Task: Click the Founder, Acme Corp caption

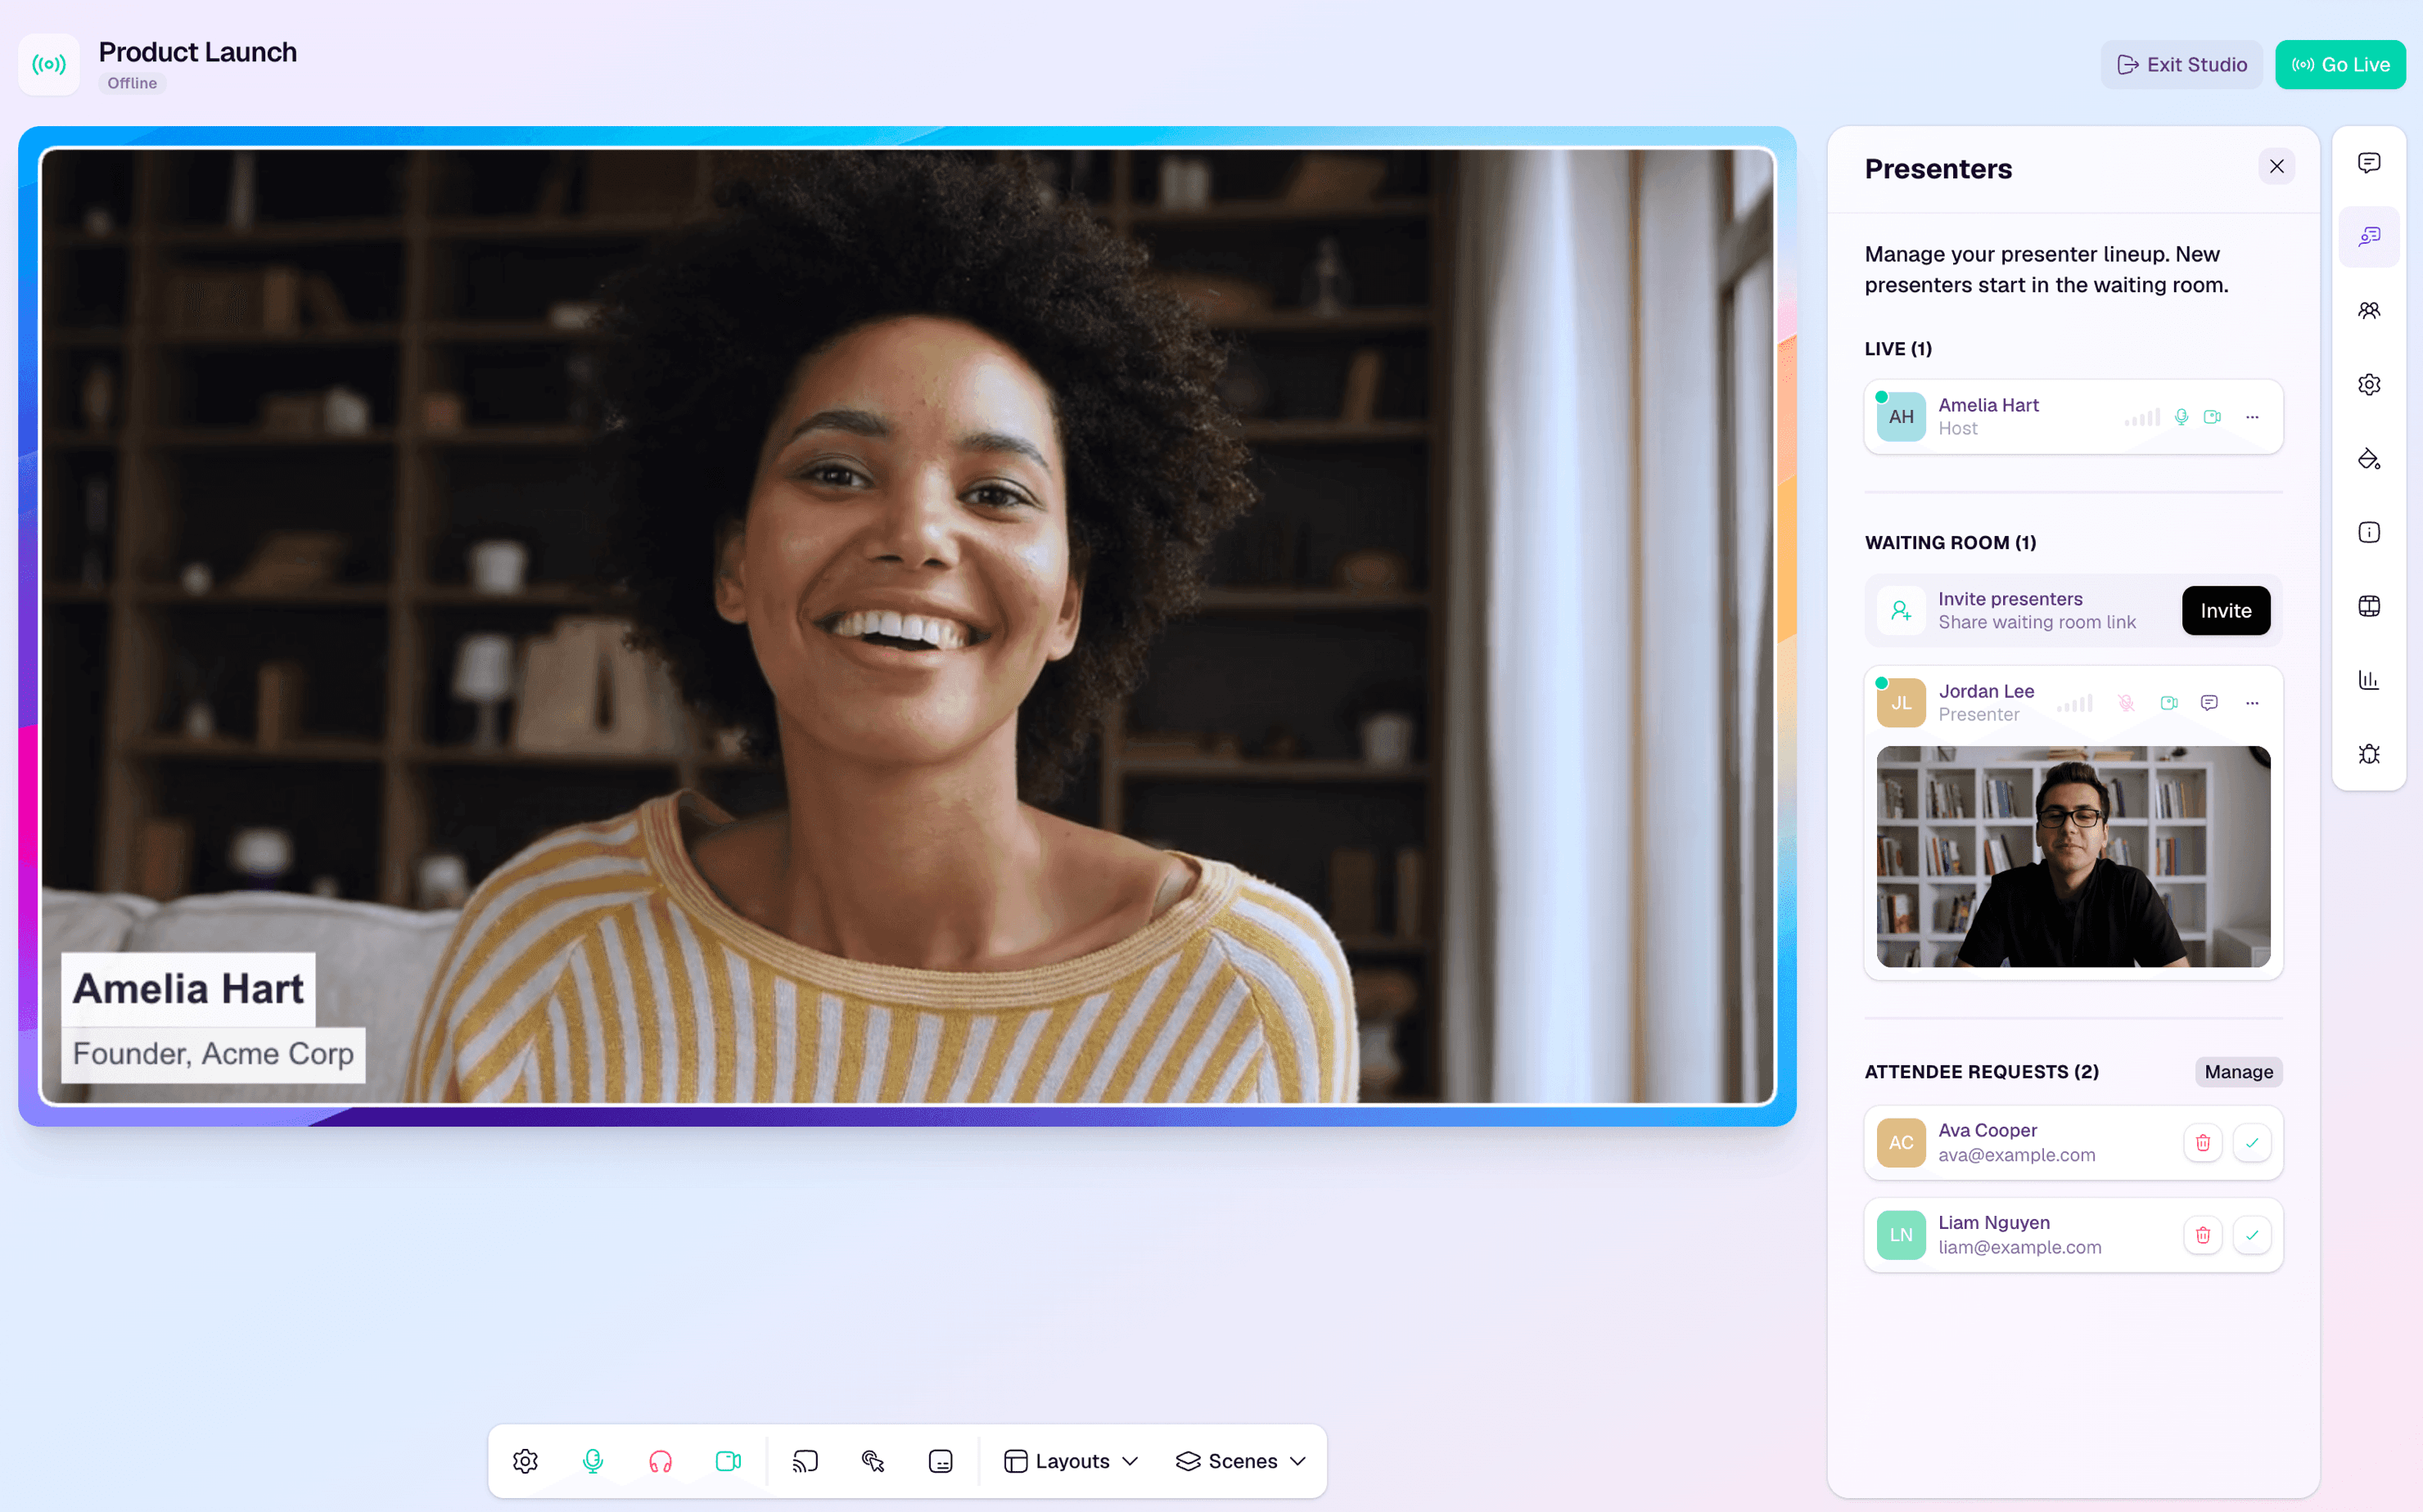Action: (x=213, y=1054)
